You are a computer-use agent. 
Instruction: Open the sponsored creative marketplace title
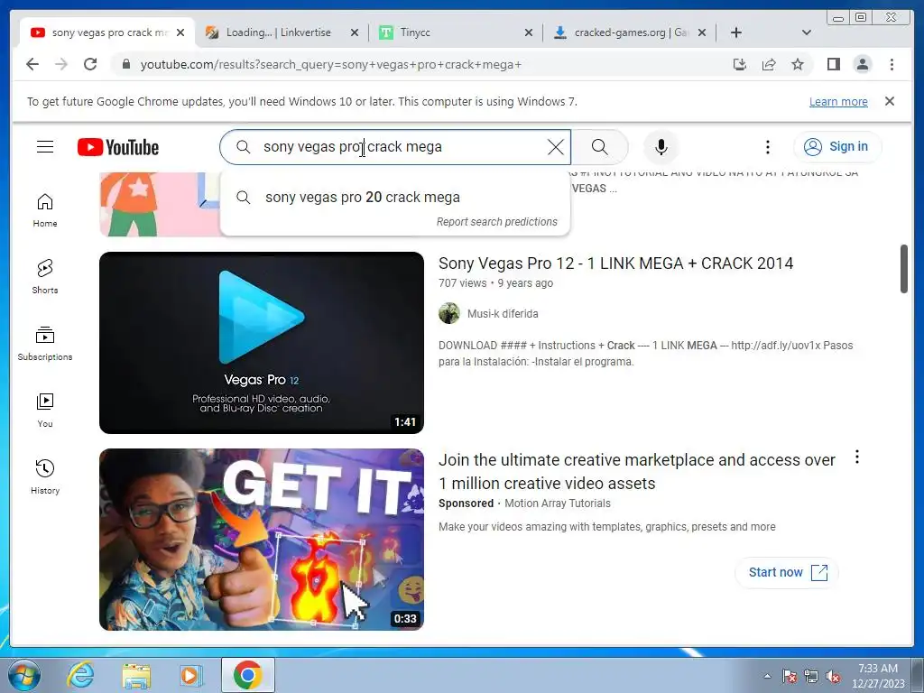click(636, 471)
